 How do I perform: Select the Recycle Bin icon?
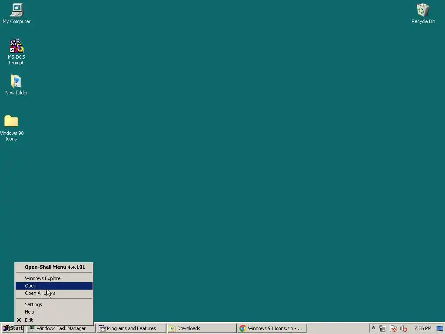[x=423, y=13]
